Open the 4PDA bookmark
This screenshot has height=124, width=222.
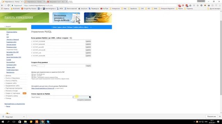coord(60,9)
